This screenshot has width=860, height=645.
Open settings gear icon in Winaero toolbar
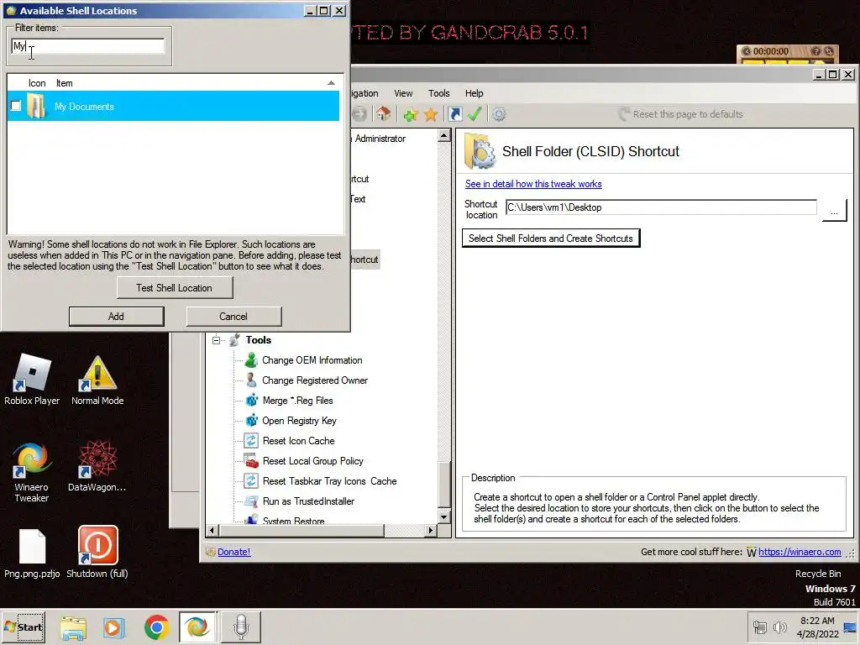499,114
